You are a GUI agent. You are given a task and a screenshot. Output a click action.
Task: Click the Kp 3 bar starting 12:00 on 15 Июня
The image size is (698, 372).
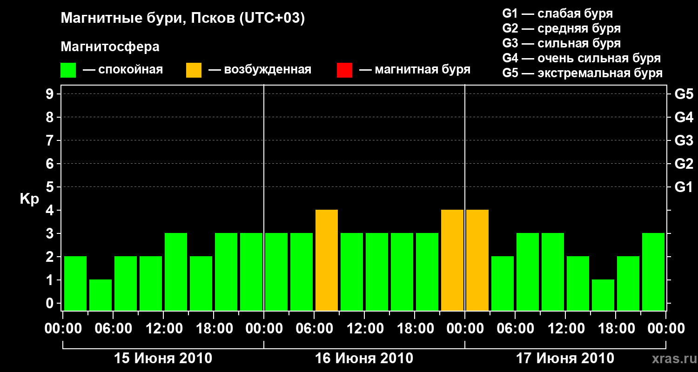176,272
